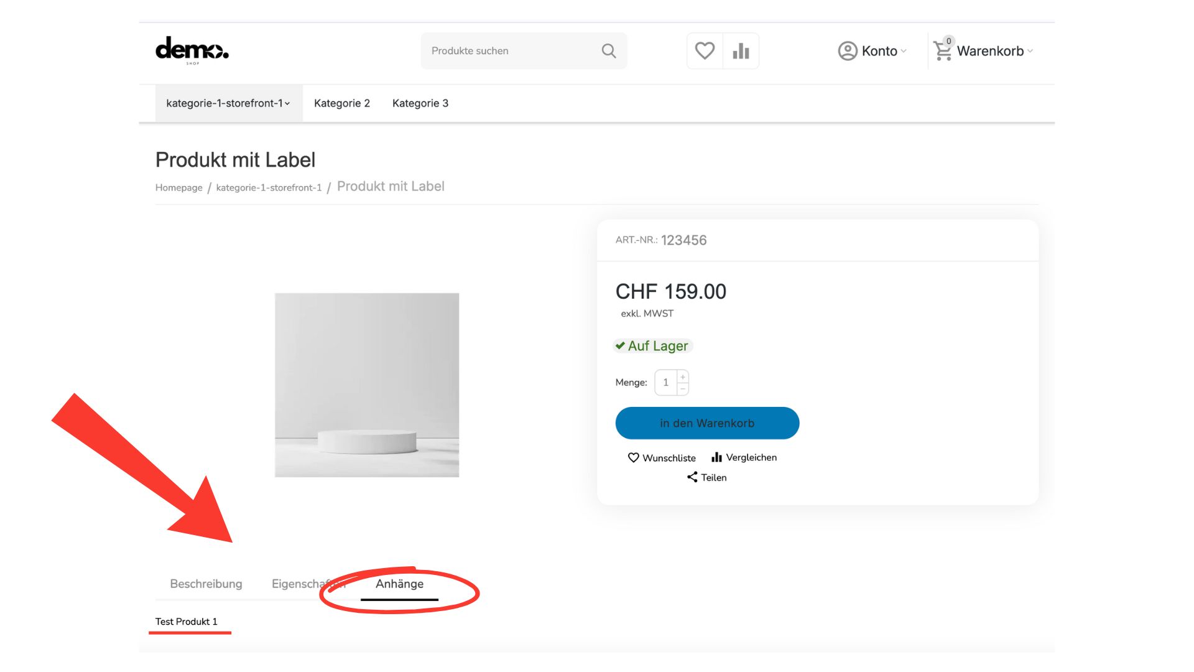Click the demo shop logo
The height and width of the screenshot is (672, 1194).
192,50
